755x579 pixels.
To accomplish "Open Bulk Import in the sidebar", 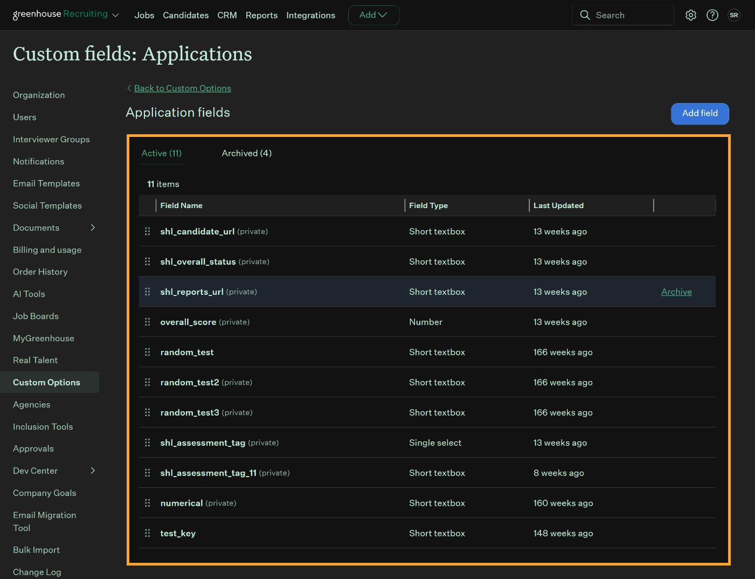I will [x=37, y=550].
